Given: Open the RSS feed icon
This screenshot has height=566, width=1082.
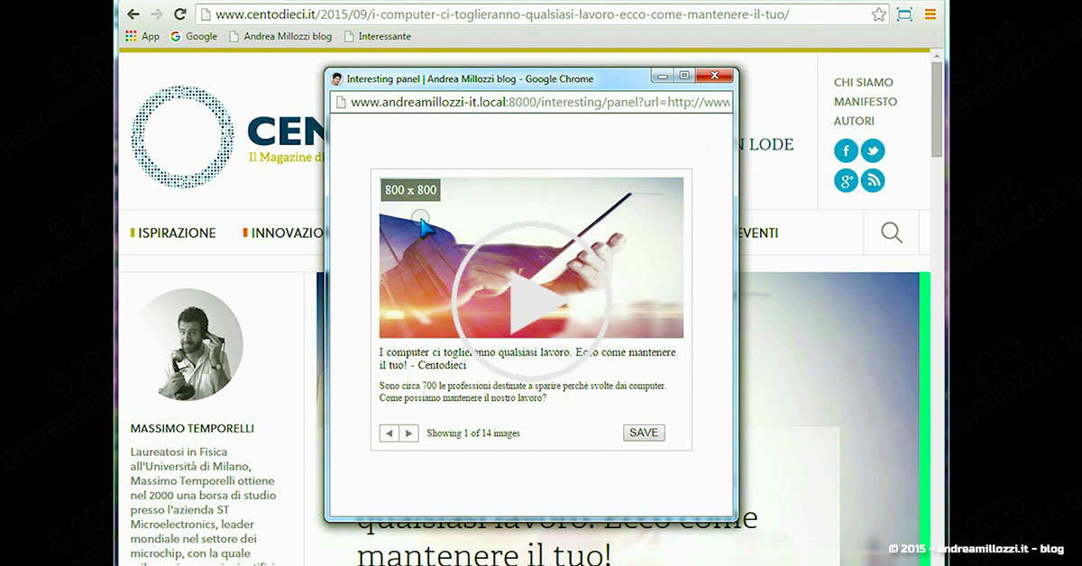Looking at the screenshot, I should [873, 180].
